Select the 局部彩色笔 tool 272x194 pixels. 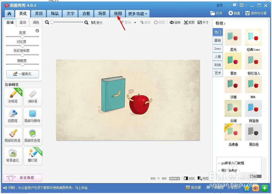(x=13, y=136)
